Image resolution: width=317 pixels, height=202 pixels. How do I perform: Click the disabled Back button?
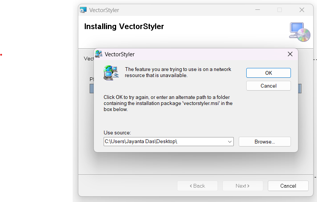click(x=197, y=186)
